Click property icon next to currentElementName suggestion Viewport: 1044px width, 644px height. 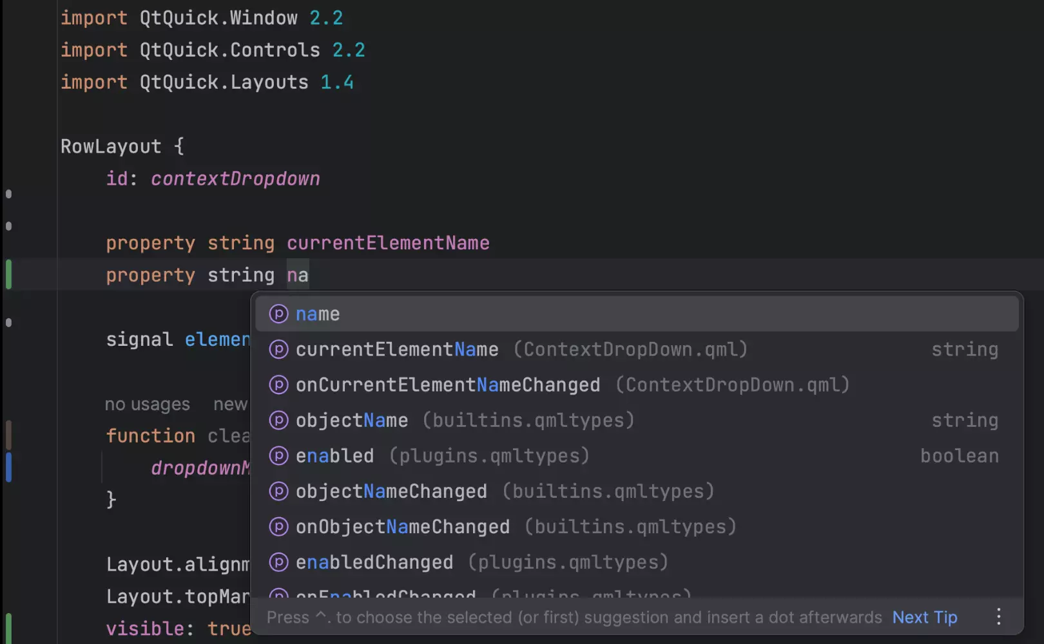[278, 350]
